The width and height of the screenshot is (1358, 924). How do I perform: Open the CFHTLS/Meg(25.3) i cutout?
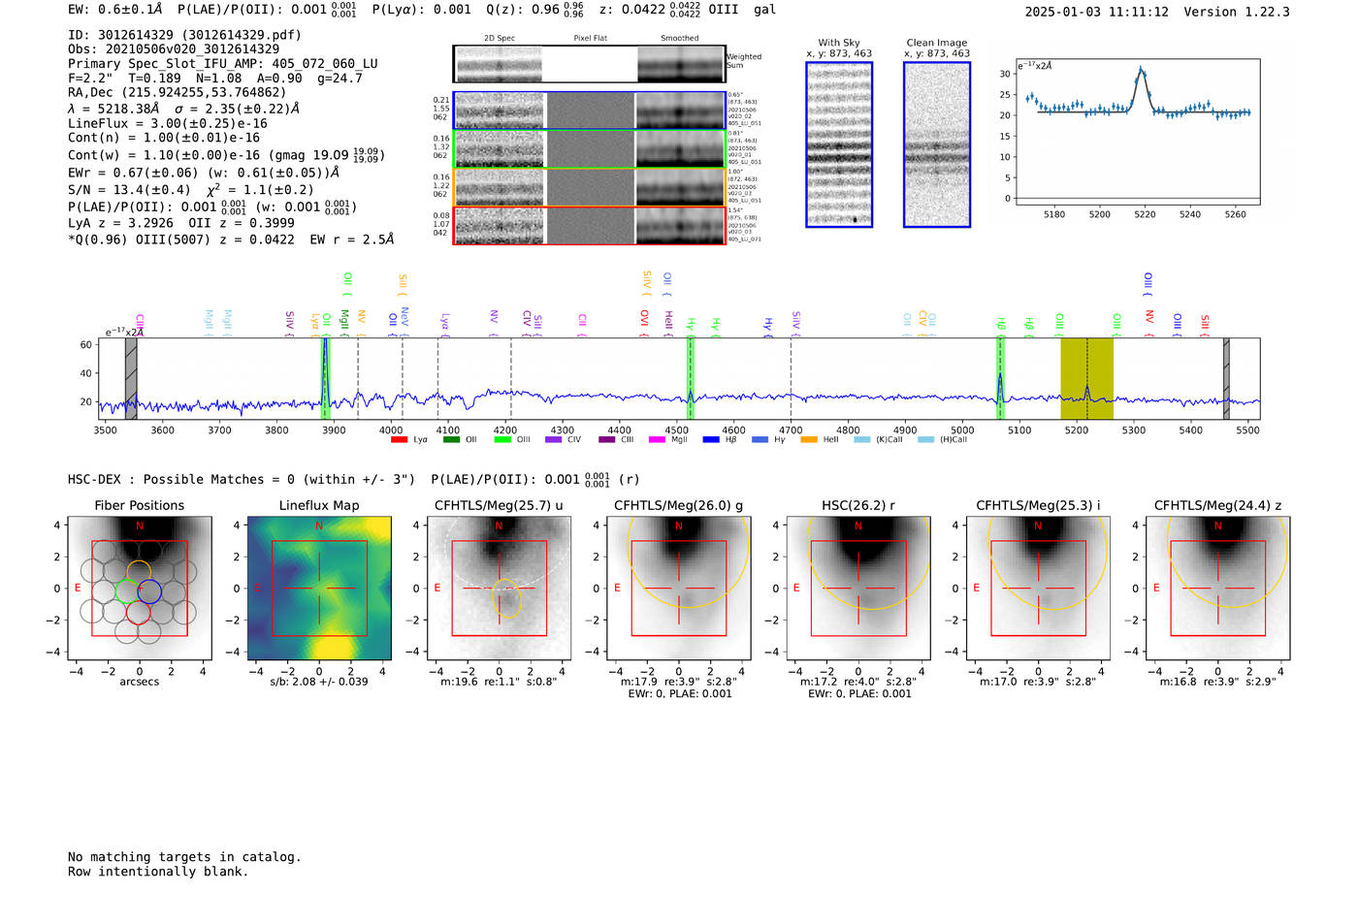coord(1038,588)
